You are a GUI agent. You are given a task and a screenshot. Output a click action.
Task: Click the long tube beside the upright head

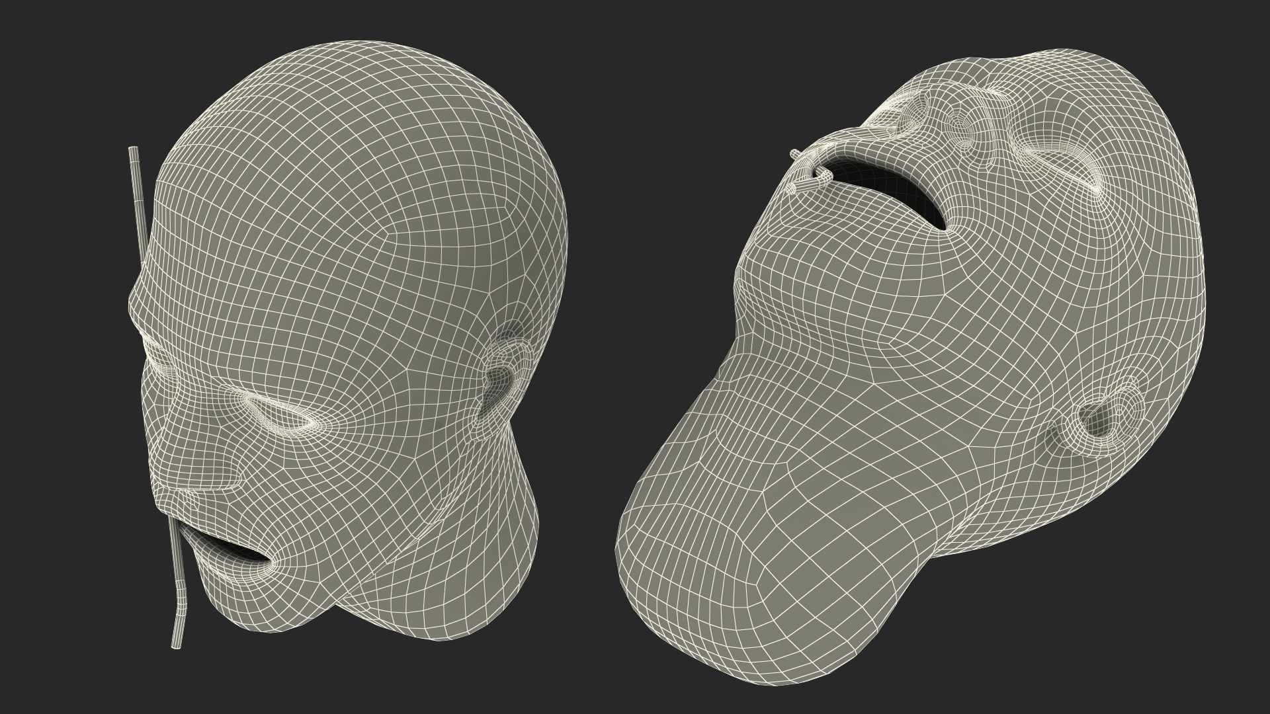(x=157, y=397)
